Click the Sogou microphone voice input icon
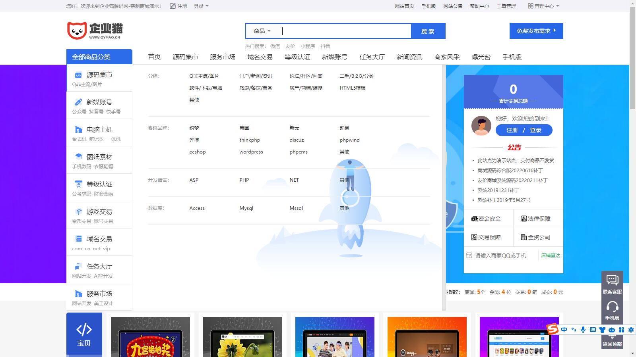 pyautogui.click(x=583, y=330)
